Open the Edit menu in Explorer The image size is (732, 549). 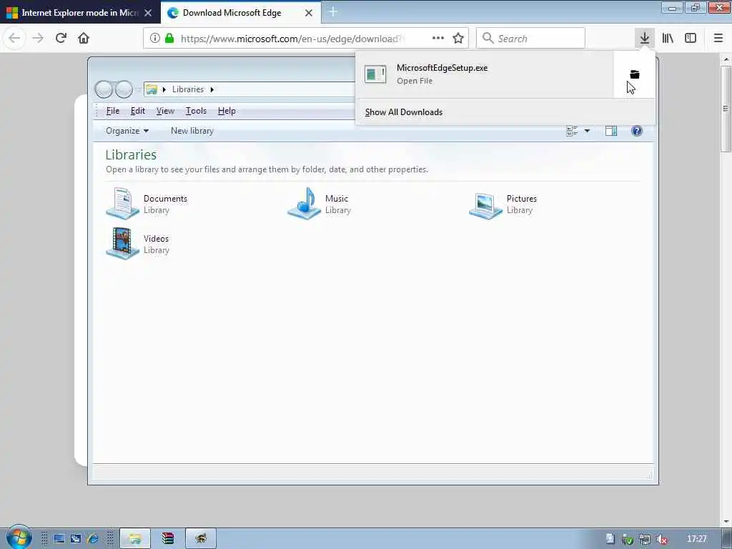pos(138,111)
